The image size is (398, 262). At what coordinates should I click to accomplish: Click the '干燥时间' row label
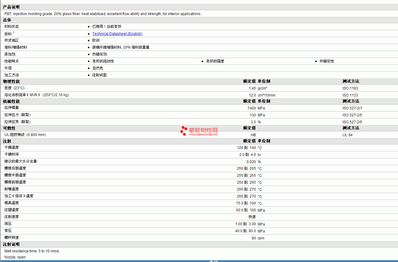[x=11, y=154]
